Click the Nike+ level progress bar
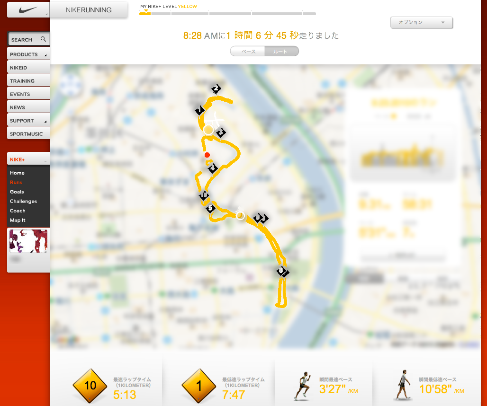Viewport: 487px width, 406px height. click(x=227, y=14)
